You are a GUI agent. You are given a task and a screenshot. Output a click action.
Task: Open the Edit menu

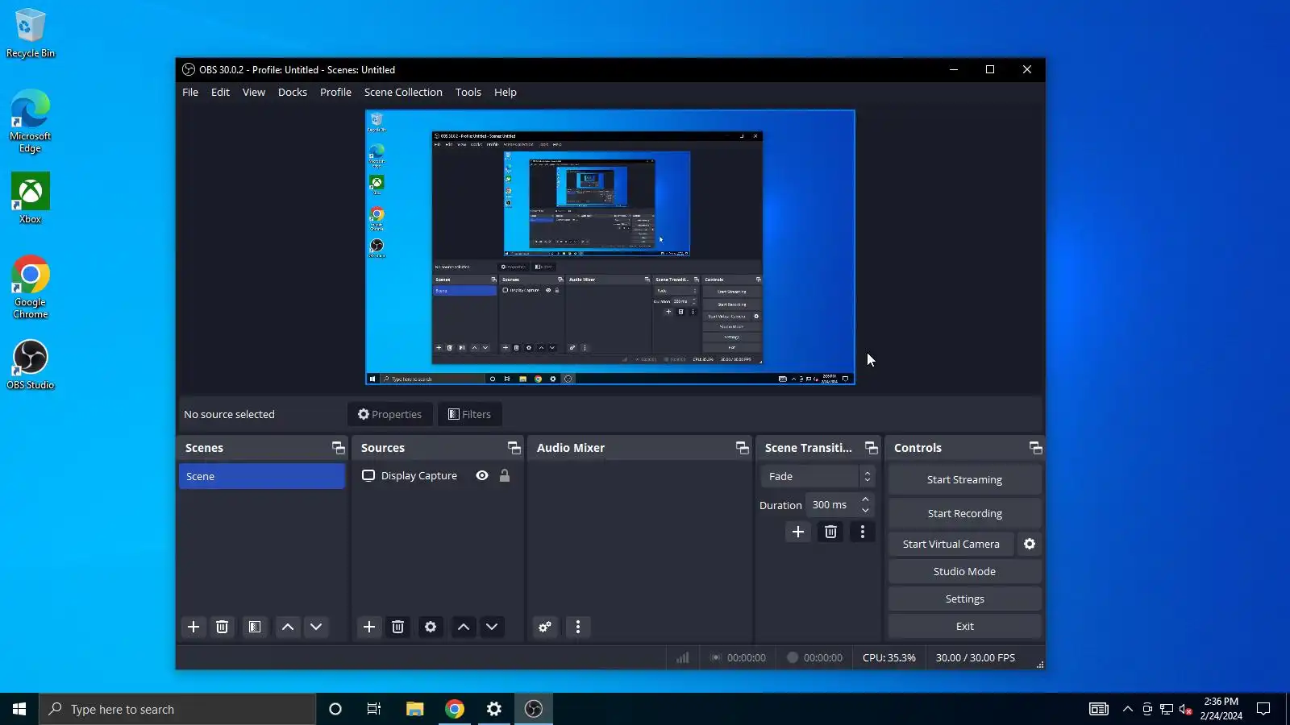click(220, 92)
